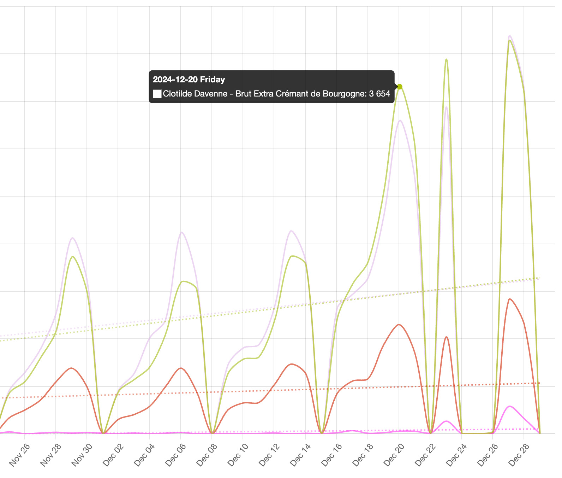The height and width of the screenshot is (478, 562).
Task: Click the highlighted green data point on Dec 20
Action: [x=400, y=87]
